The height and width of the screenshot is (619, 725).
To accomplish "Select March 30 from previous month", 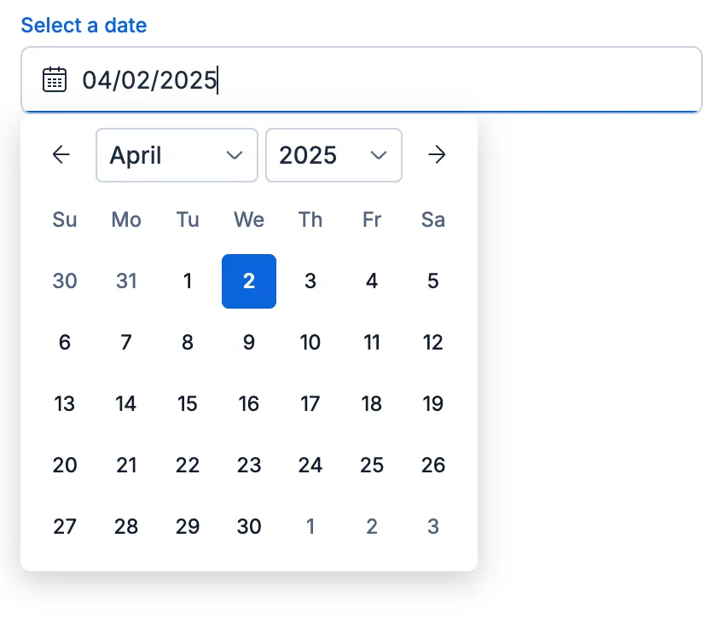I will click(x=65, y=281).
